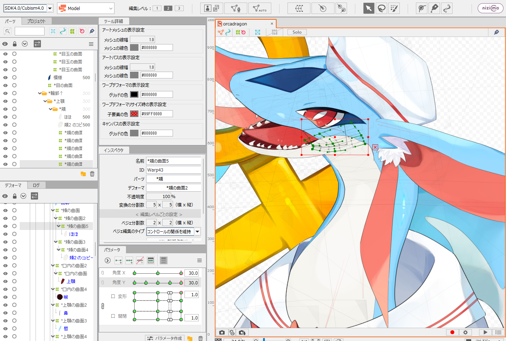Select the デフォーマ tab
The width and height of the screenshot is (506, 341).
coord(13,185)
